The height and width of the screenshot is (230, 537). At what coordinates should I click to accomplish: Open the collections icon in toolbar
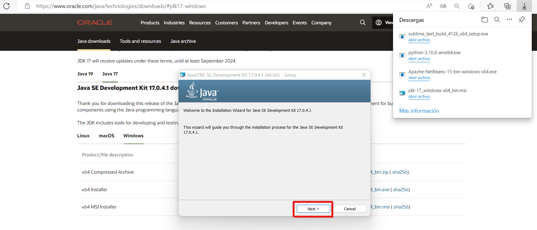507,6
